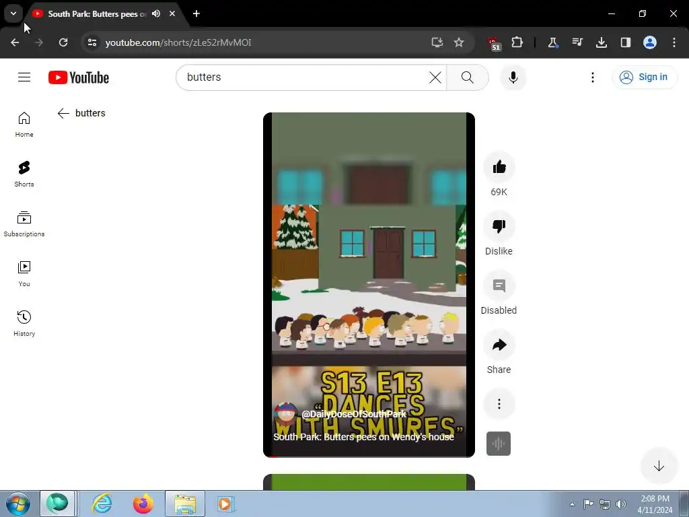Open You section in sidebar
689x517 pixels.
point(24,274)
